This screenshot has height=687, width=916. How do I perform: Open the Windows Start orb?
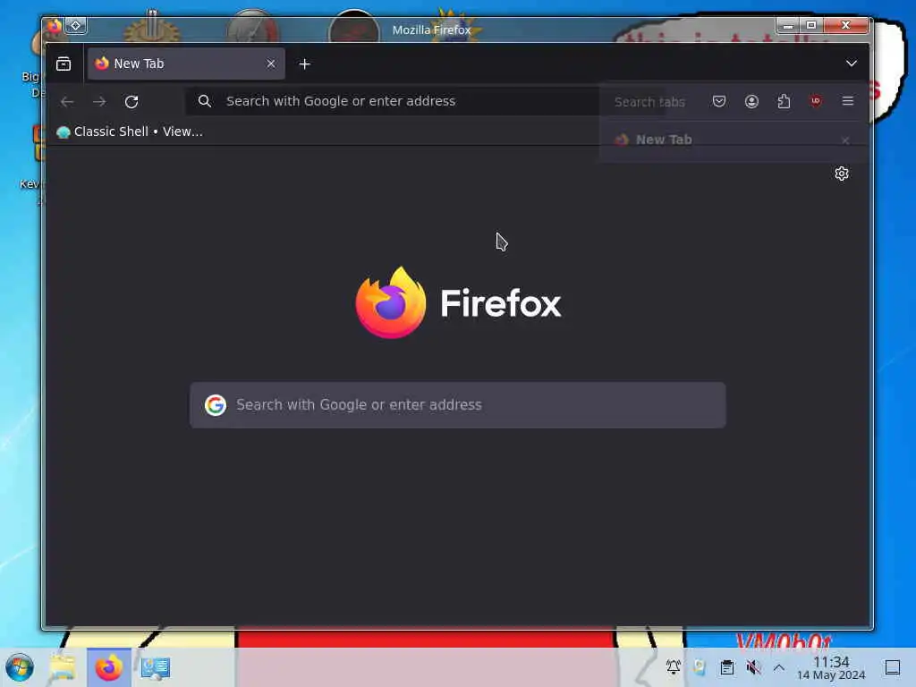[20, 667]
